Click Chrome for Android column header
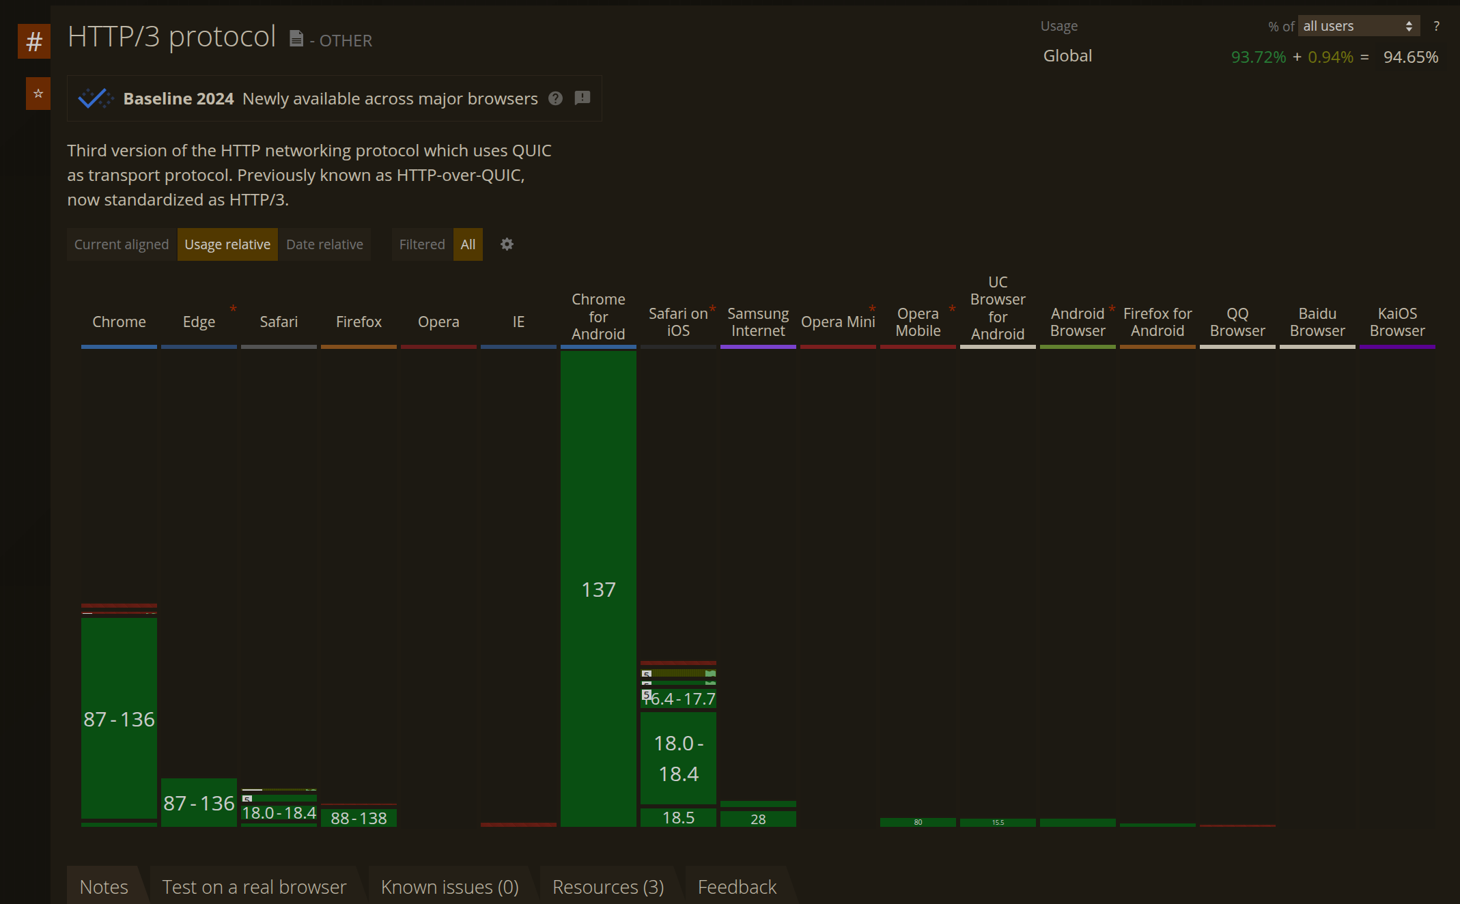The height and width of the screenshot is (904, 1460). pos(598,317)
